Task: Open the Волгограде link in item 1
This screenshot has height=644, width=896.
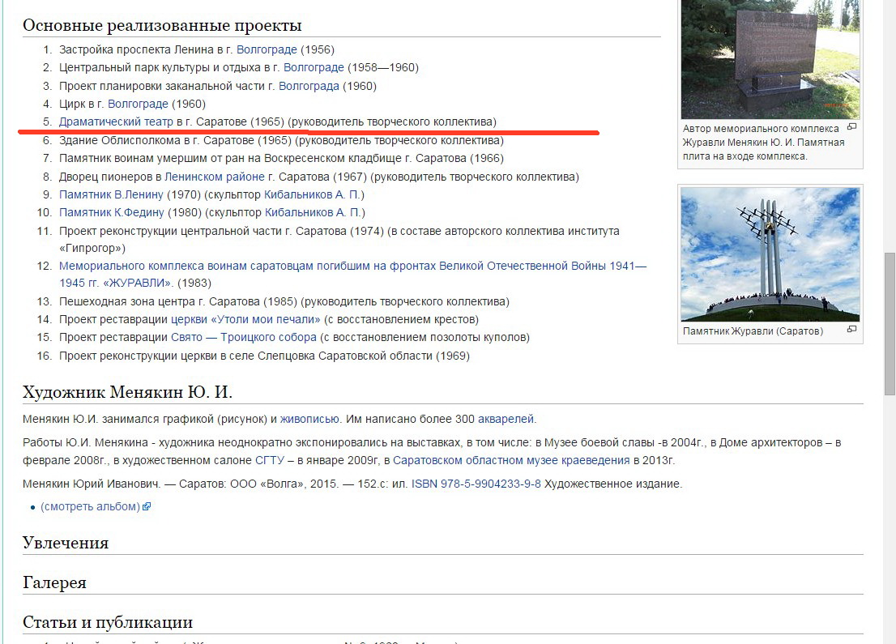Action: pos(267,49)
